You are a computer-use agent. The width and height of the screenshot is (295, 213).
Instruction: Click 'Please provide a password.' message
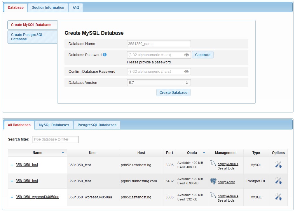click(149, 62)
